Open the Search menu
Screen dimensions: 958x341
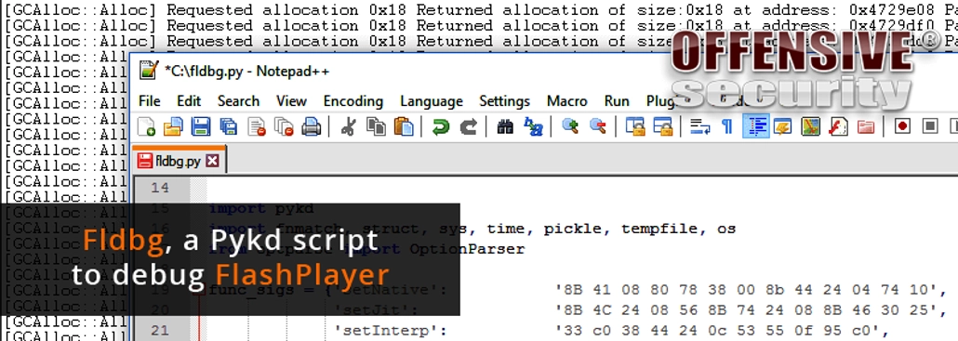238,101
